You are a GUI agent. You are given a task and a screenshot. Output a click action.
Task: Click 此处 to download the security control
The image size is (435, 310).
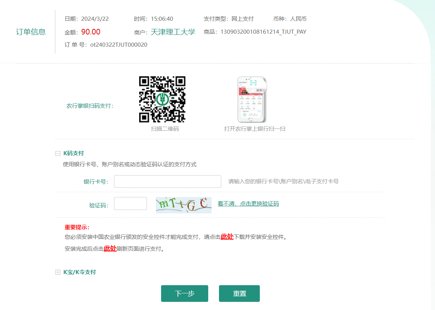point(227,237)
